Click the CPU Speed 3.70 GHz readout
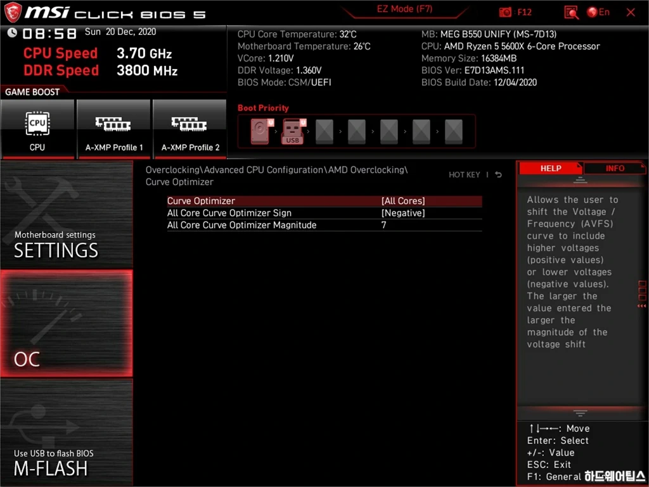 pyautogui.click(x=98, y=53)
